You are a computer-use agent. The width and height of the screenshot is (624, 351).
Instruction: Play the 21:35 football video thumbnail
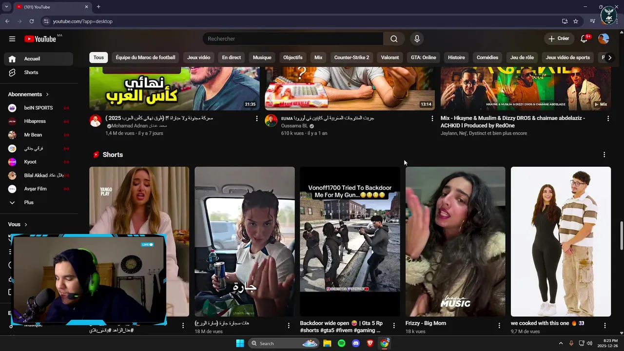click(175, 89)
